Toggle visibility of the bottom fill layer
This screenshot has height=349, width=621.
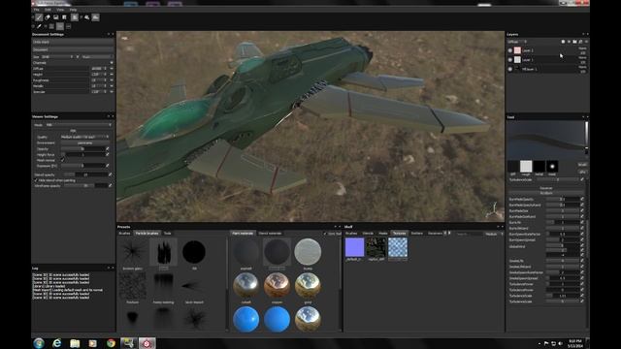pyautogui.click(x=510, y=69)
